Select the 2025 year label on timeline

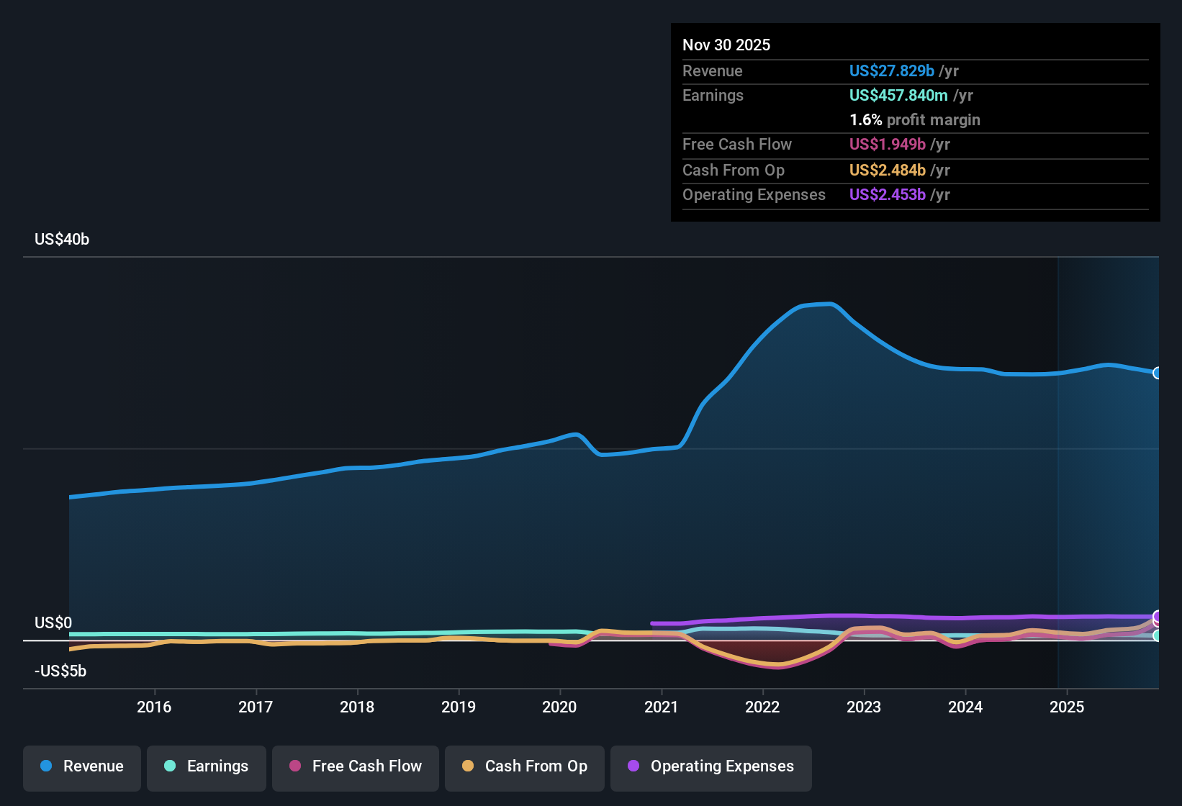pos(1068,707)
